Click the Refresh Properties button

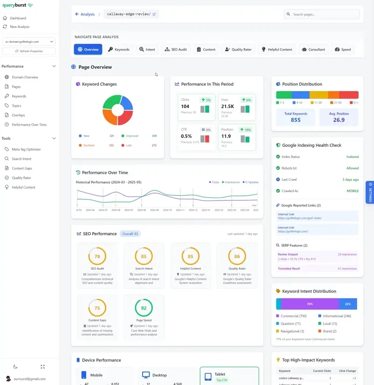coord(29,51)
